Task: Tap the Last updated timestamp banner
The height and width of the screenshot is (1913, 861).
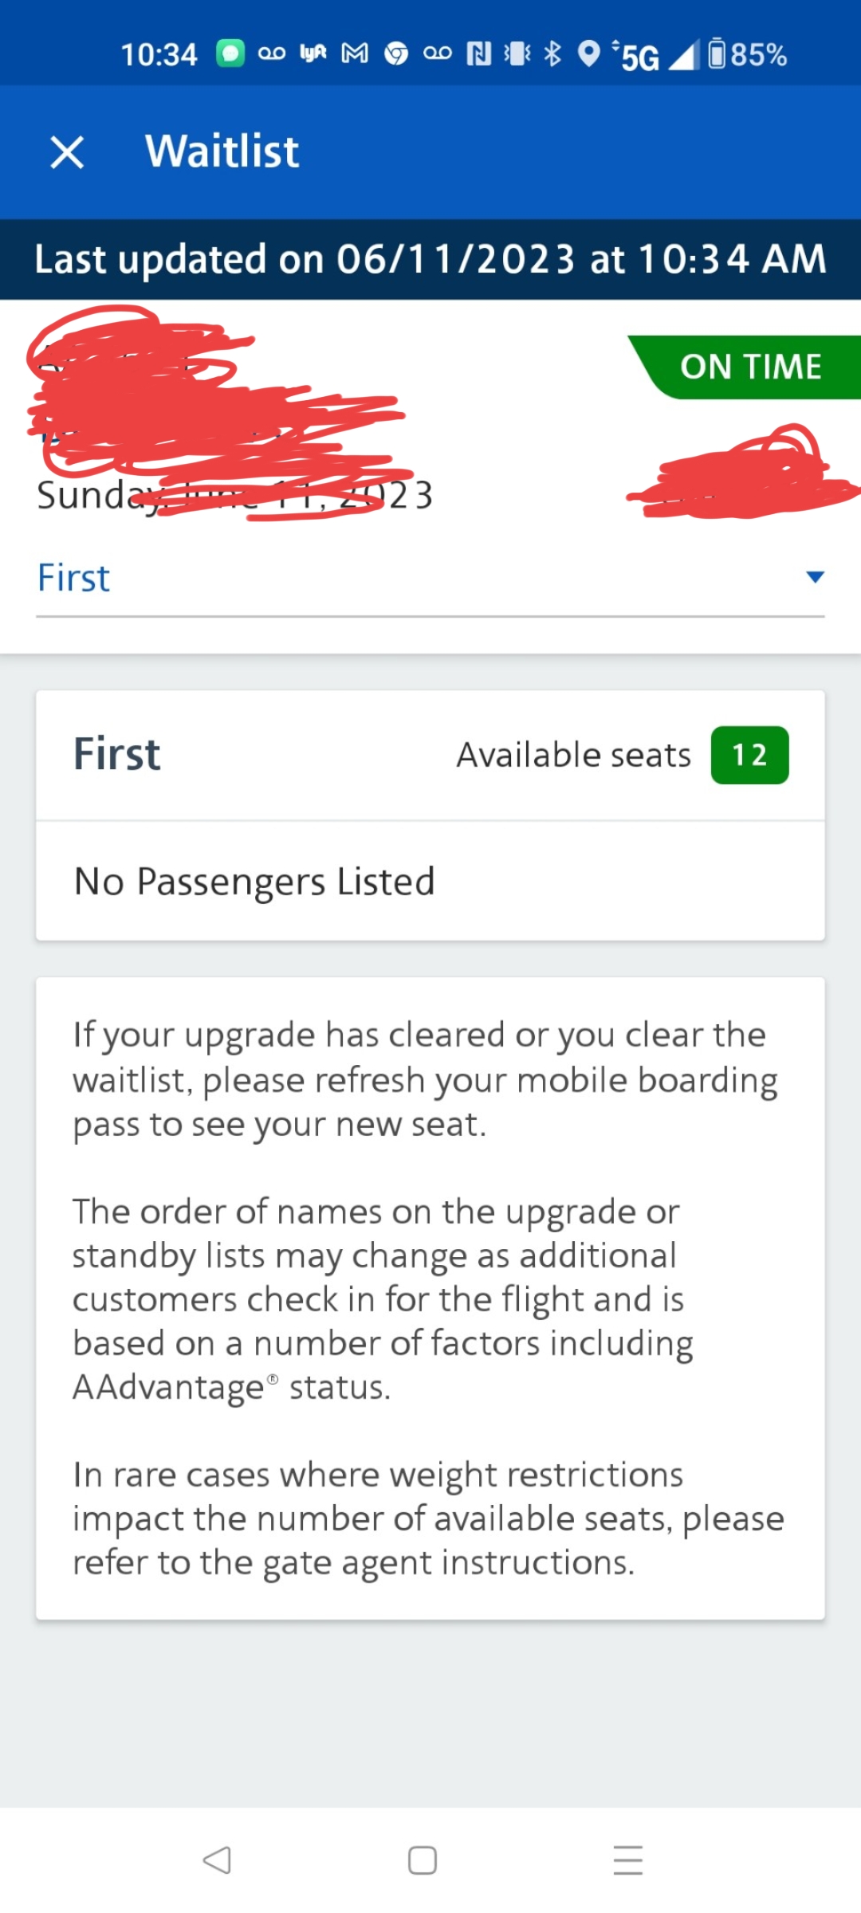Action: [x=431, y=260]
